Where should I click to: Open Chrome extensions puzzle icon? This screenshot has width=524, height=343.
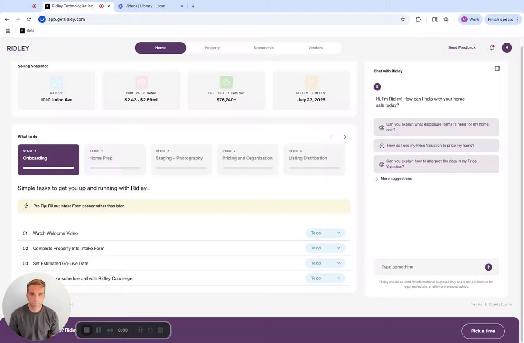(x=418, y=19)
